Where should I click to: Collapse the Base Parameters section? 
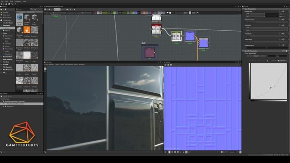(x=243, y=9)
